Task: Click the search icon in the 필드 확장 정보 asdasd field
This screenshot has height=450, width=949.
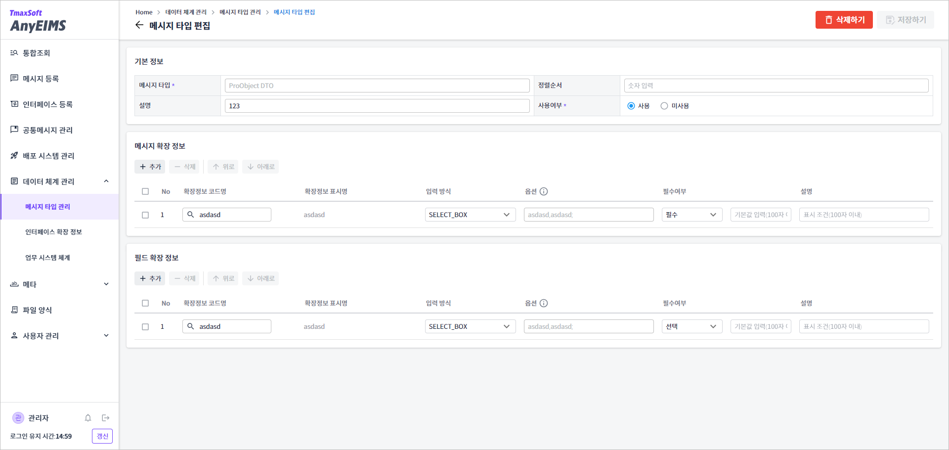Action: coord(190,326)
